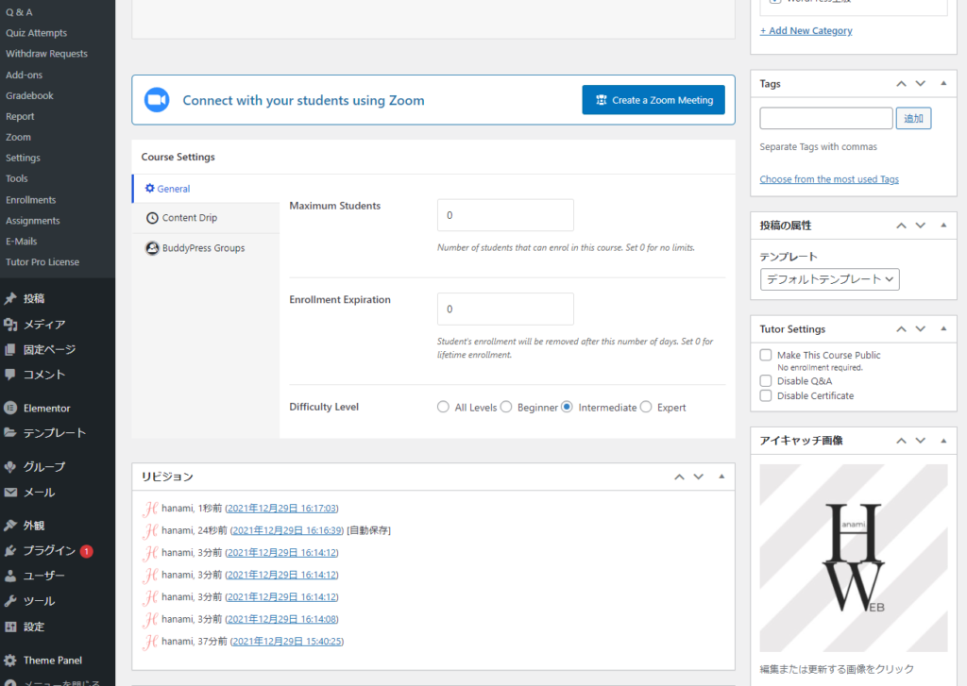Click the Maximum Students input field
The height and width of the screenshot is (686, 967).
click(505, 215)
